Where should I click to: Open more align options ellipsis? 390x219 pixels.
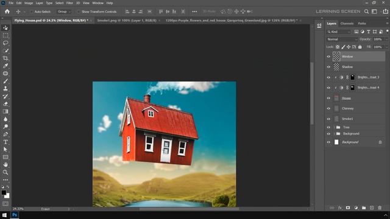(194, 12)
